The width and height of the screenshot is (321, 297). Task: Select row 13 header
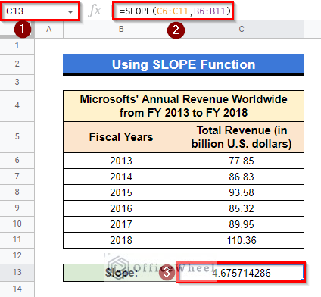(x=17, y=273)
